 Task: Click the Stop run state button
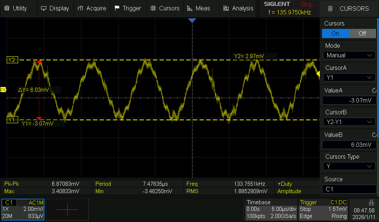(x=306, y=4)
